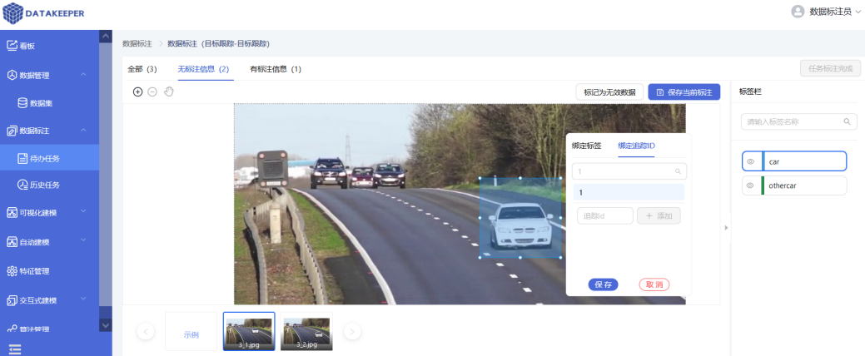Collapse the 数据标注 menu chevron
Viewport: 865px width, 356px height.
pos(83,131)
